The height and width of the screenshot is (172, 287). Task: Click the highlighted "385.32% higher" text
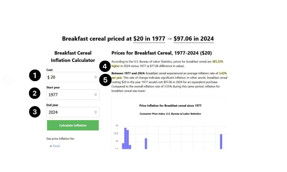pos(218,62)
